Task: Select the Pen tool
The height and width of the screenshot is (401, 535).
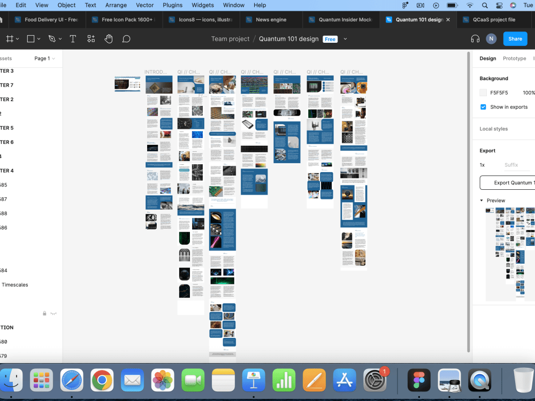Action: point(52,39)
